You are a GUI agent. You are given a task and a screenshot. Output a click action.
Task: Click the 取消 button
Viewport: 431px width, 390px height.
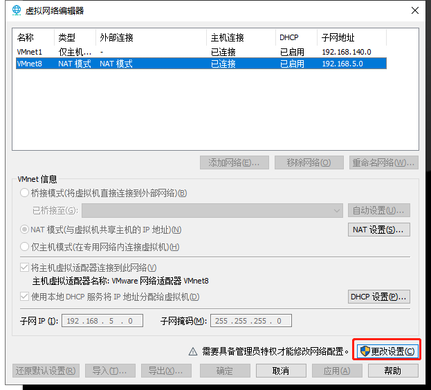click(281, 371)
